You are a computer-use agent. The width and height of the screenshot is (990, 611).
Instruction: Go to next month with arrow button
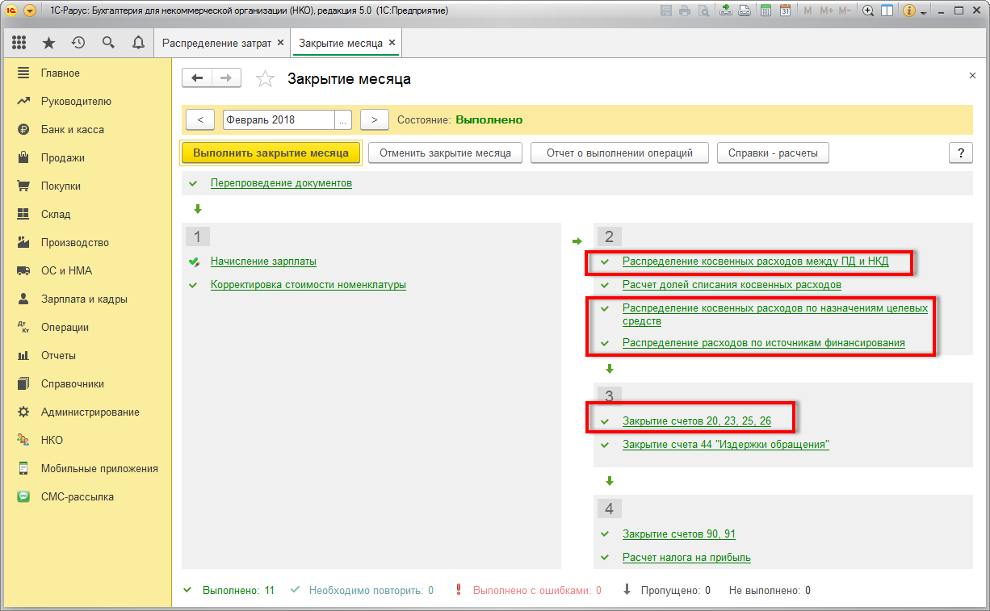375,119
